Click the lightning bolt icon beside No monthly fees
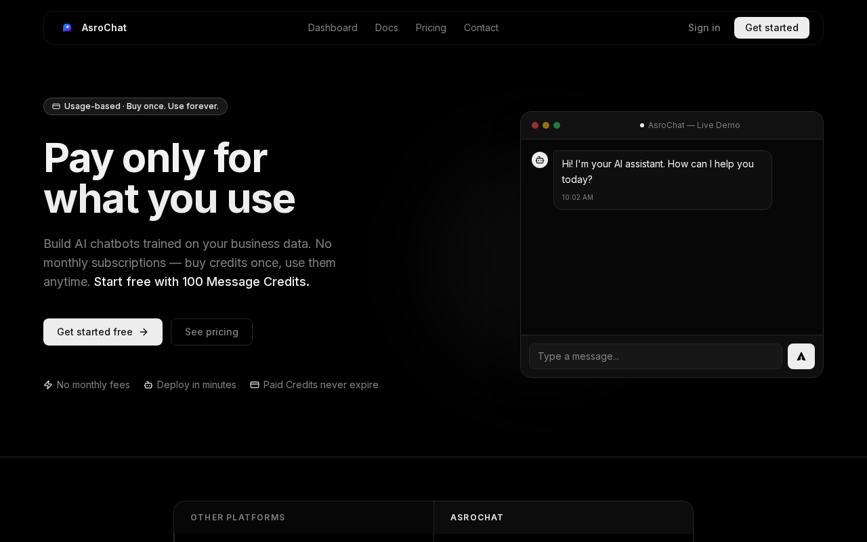Screen dimensions: 867x542 [x=48, y=385]
